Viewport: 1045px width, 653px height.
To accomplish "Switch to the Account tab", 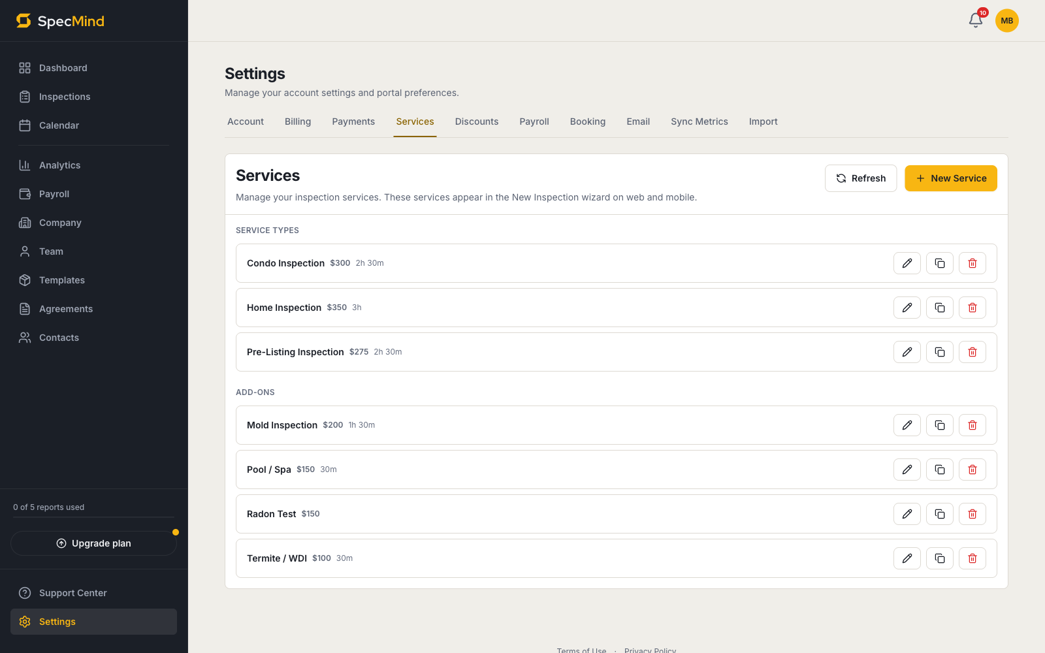I will point(246,121).
